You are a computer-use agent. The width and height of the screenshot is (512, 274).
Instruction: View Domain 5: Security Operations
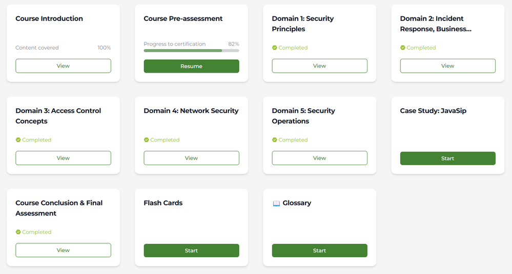coord(319,158)
